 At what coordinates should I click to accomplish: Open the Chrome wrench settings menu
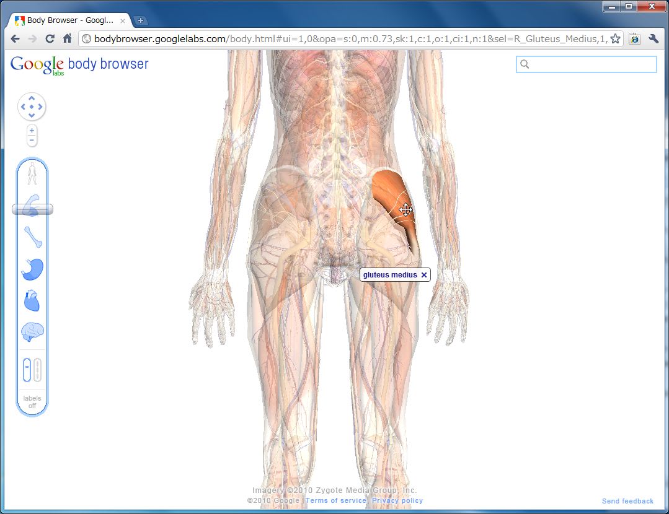point(653,38)
